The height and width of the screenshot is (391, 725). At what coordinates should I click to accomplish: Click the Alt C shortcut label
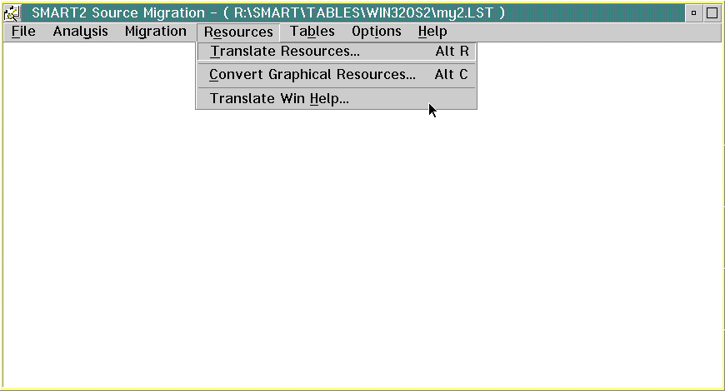point(451,75)
